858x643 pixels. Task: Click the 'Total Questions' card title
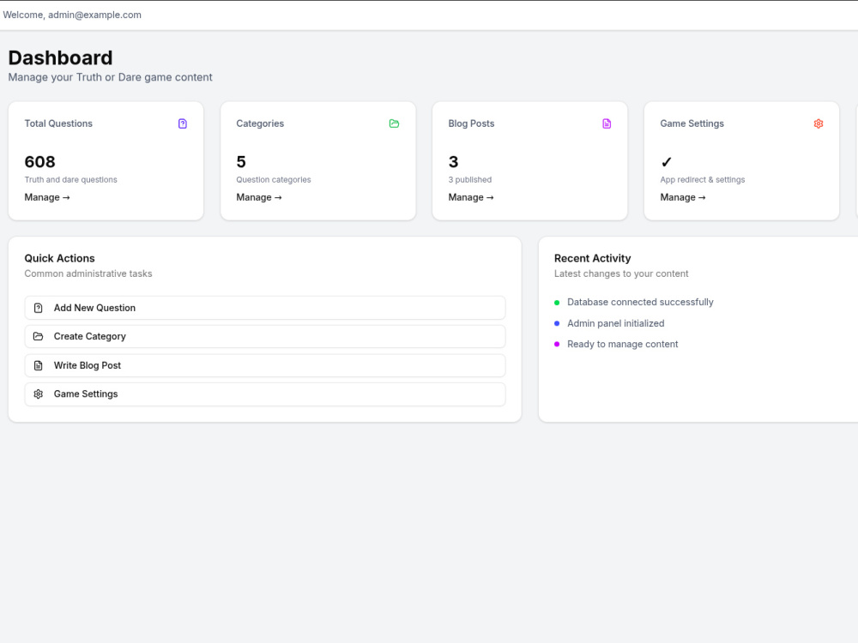[58, 123]
